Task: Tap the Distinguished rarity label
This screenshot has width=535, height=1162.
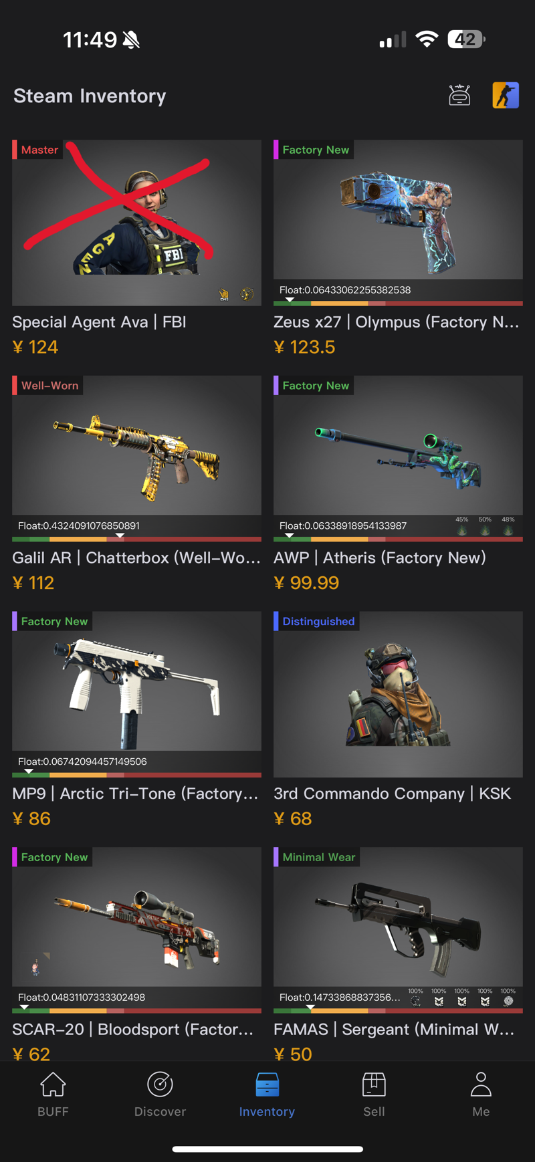Action: coord(318,621)
